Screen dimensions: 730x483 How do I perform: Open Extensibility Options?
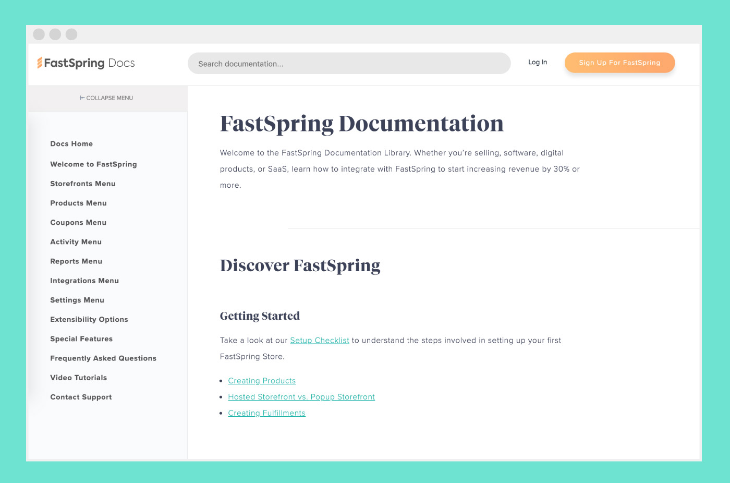pos(89,319)
